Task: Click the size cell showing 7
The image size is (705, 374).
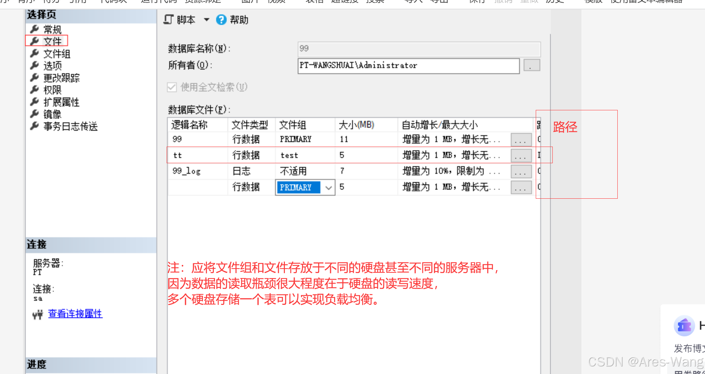Action: click(366, 171)
